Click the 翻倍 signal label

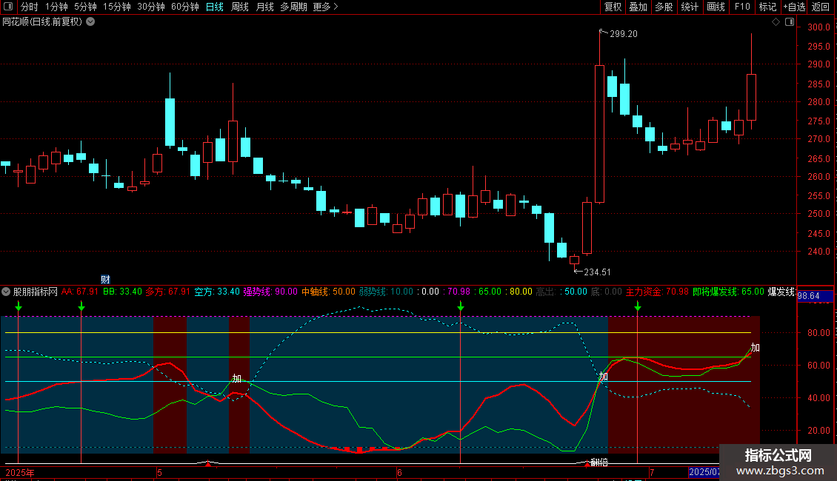[x=599, y=462]
